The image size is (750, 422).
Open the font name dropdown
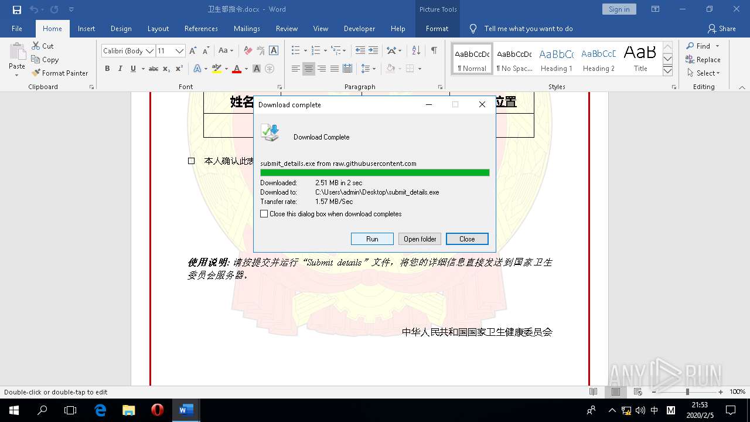point(149,51)
